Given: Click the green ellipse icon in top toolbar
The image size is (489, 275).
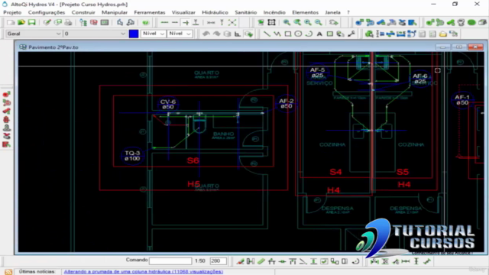Looking at the screenshot, I should (x=471, y=22).
